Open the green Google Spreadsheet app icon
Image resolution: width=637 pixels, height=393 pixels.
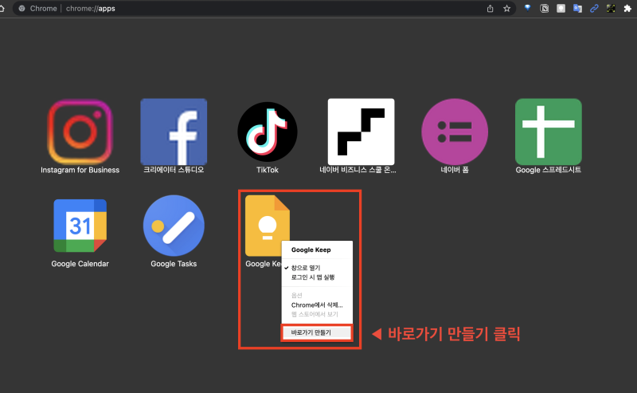point(549,132)
